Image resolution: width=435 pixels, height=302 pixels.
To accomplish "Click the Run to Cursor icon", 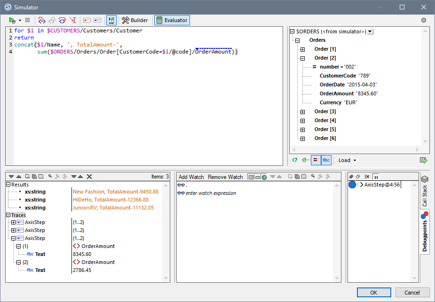I will point(73,20).
